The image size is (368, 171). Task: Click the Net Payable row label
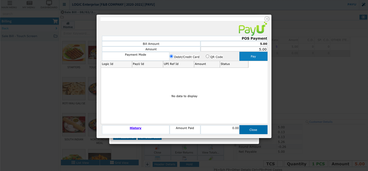tap(247, 152)
